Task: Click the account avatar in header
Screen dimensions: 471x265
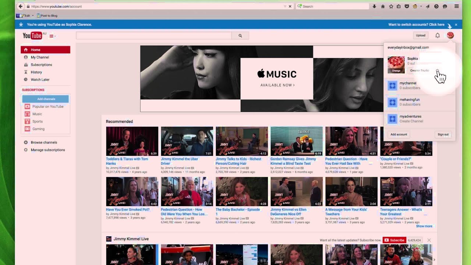Action: pyautogui.click(x=450, y=35)
